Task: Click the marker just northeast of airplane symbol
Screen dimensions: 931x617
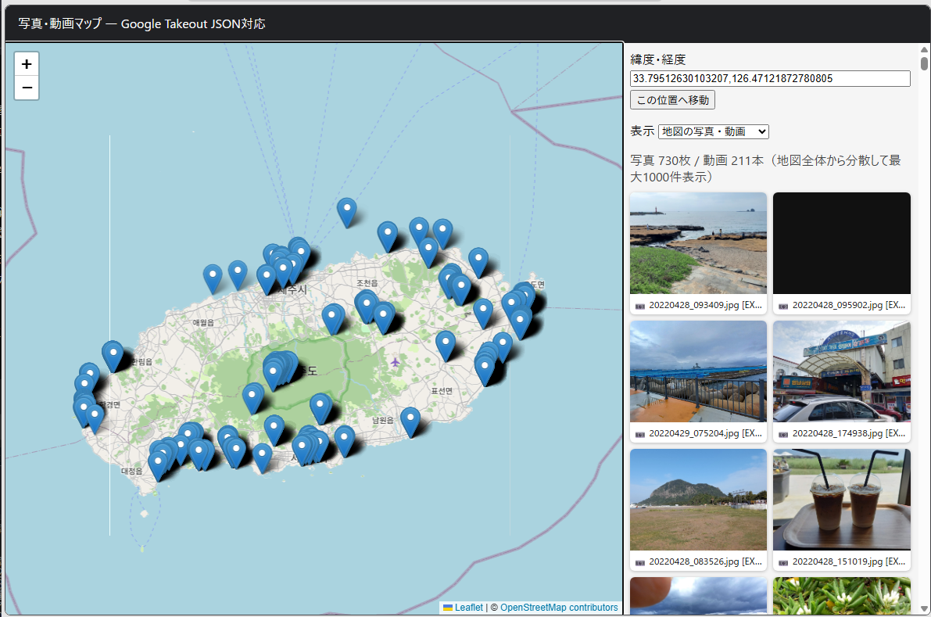Action: click(446, 346)
